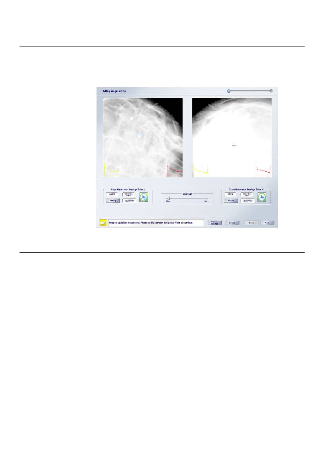The width and height of the screenshot is (324, 471).
Task: Click the 'Contrast' label
Action: (x=187, y=194)
